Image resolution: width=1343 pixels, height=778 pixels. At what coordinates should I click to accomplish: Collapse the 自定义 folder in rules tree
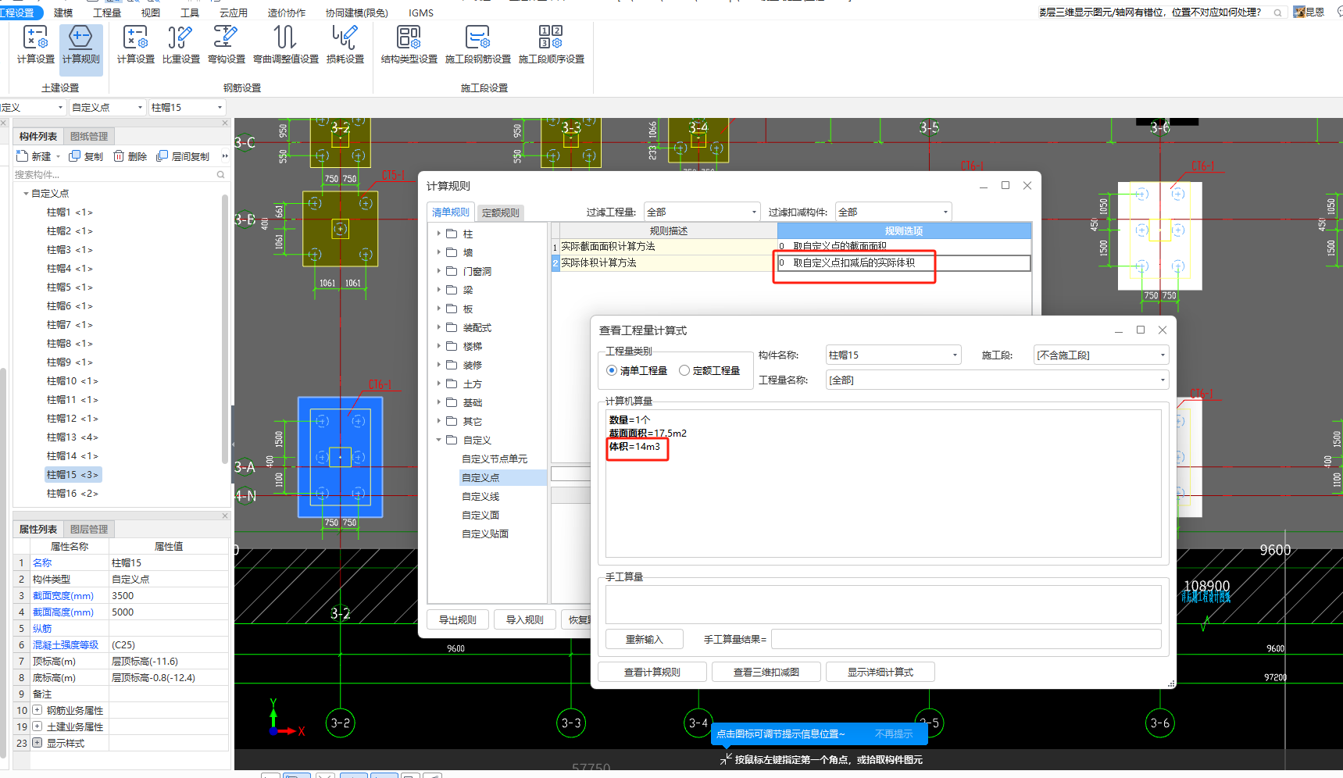click(x=439, y=440)
